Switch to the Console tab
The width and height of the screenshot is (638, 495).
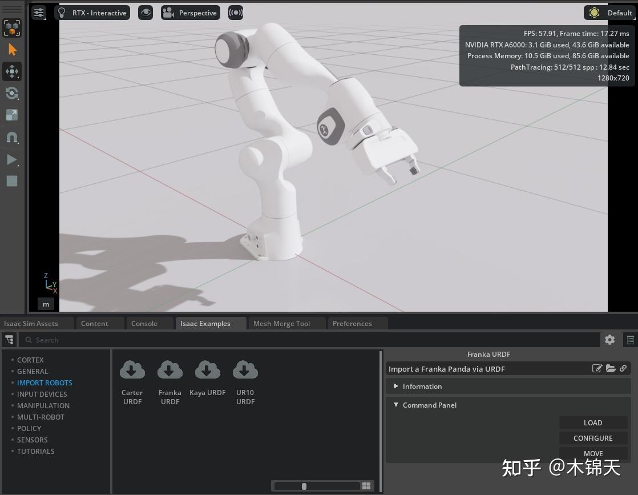(144, 323)
